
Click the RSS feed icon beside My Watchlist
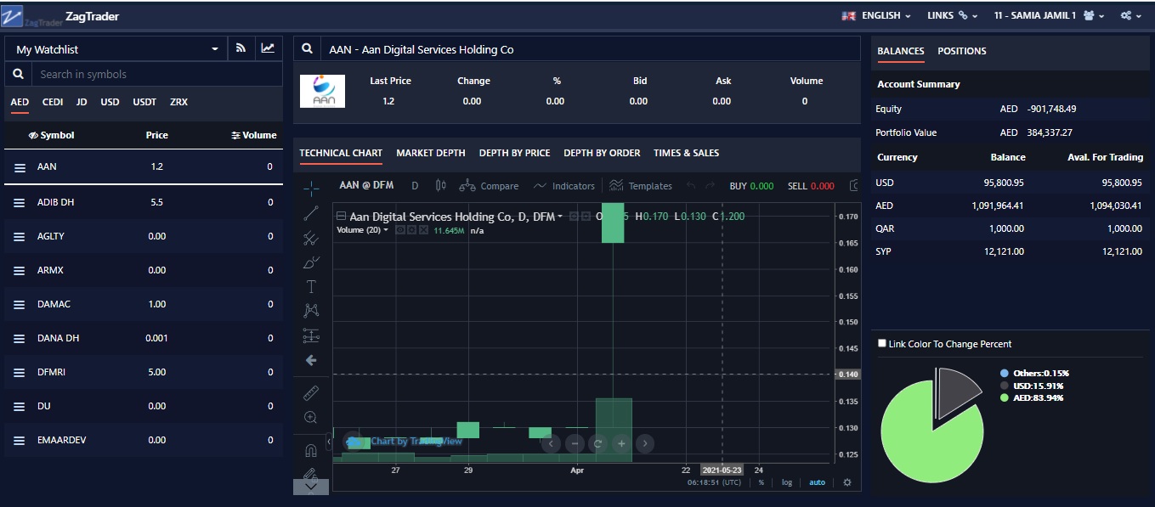(x=241, y=48)
